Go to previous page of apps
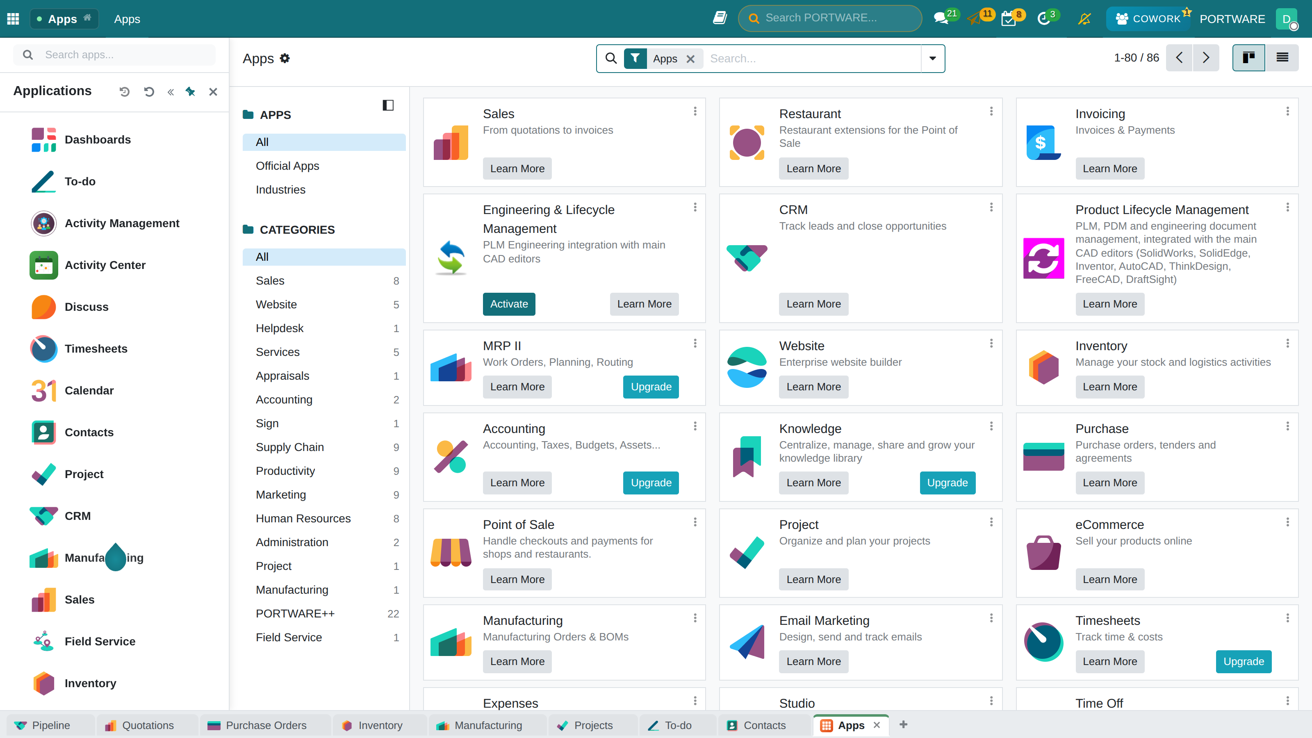 [x=1179, y=58]
